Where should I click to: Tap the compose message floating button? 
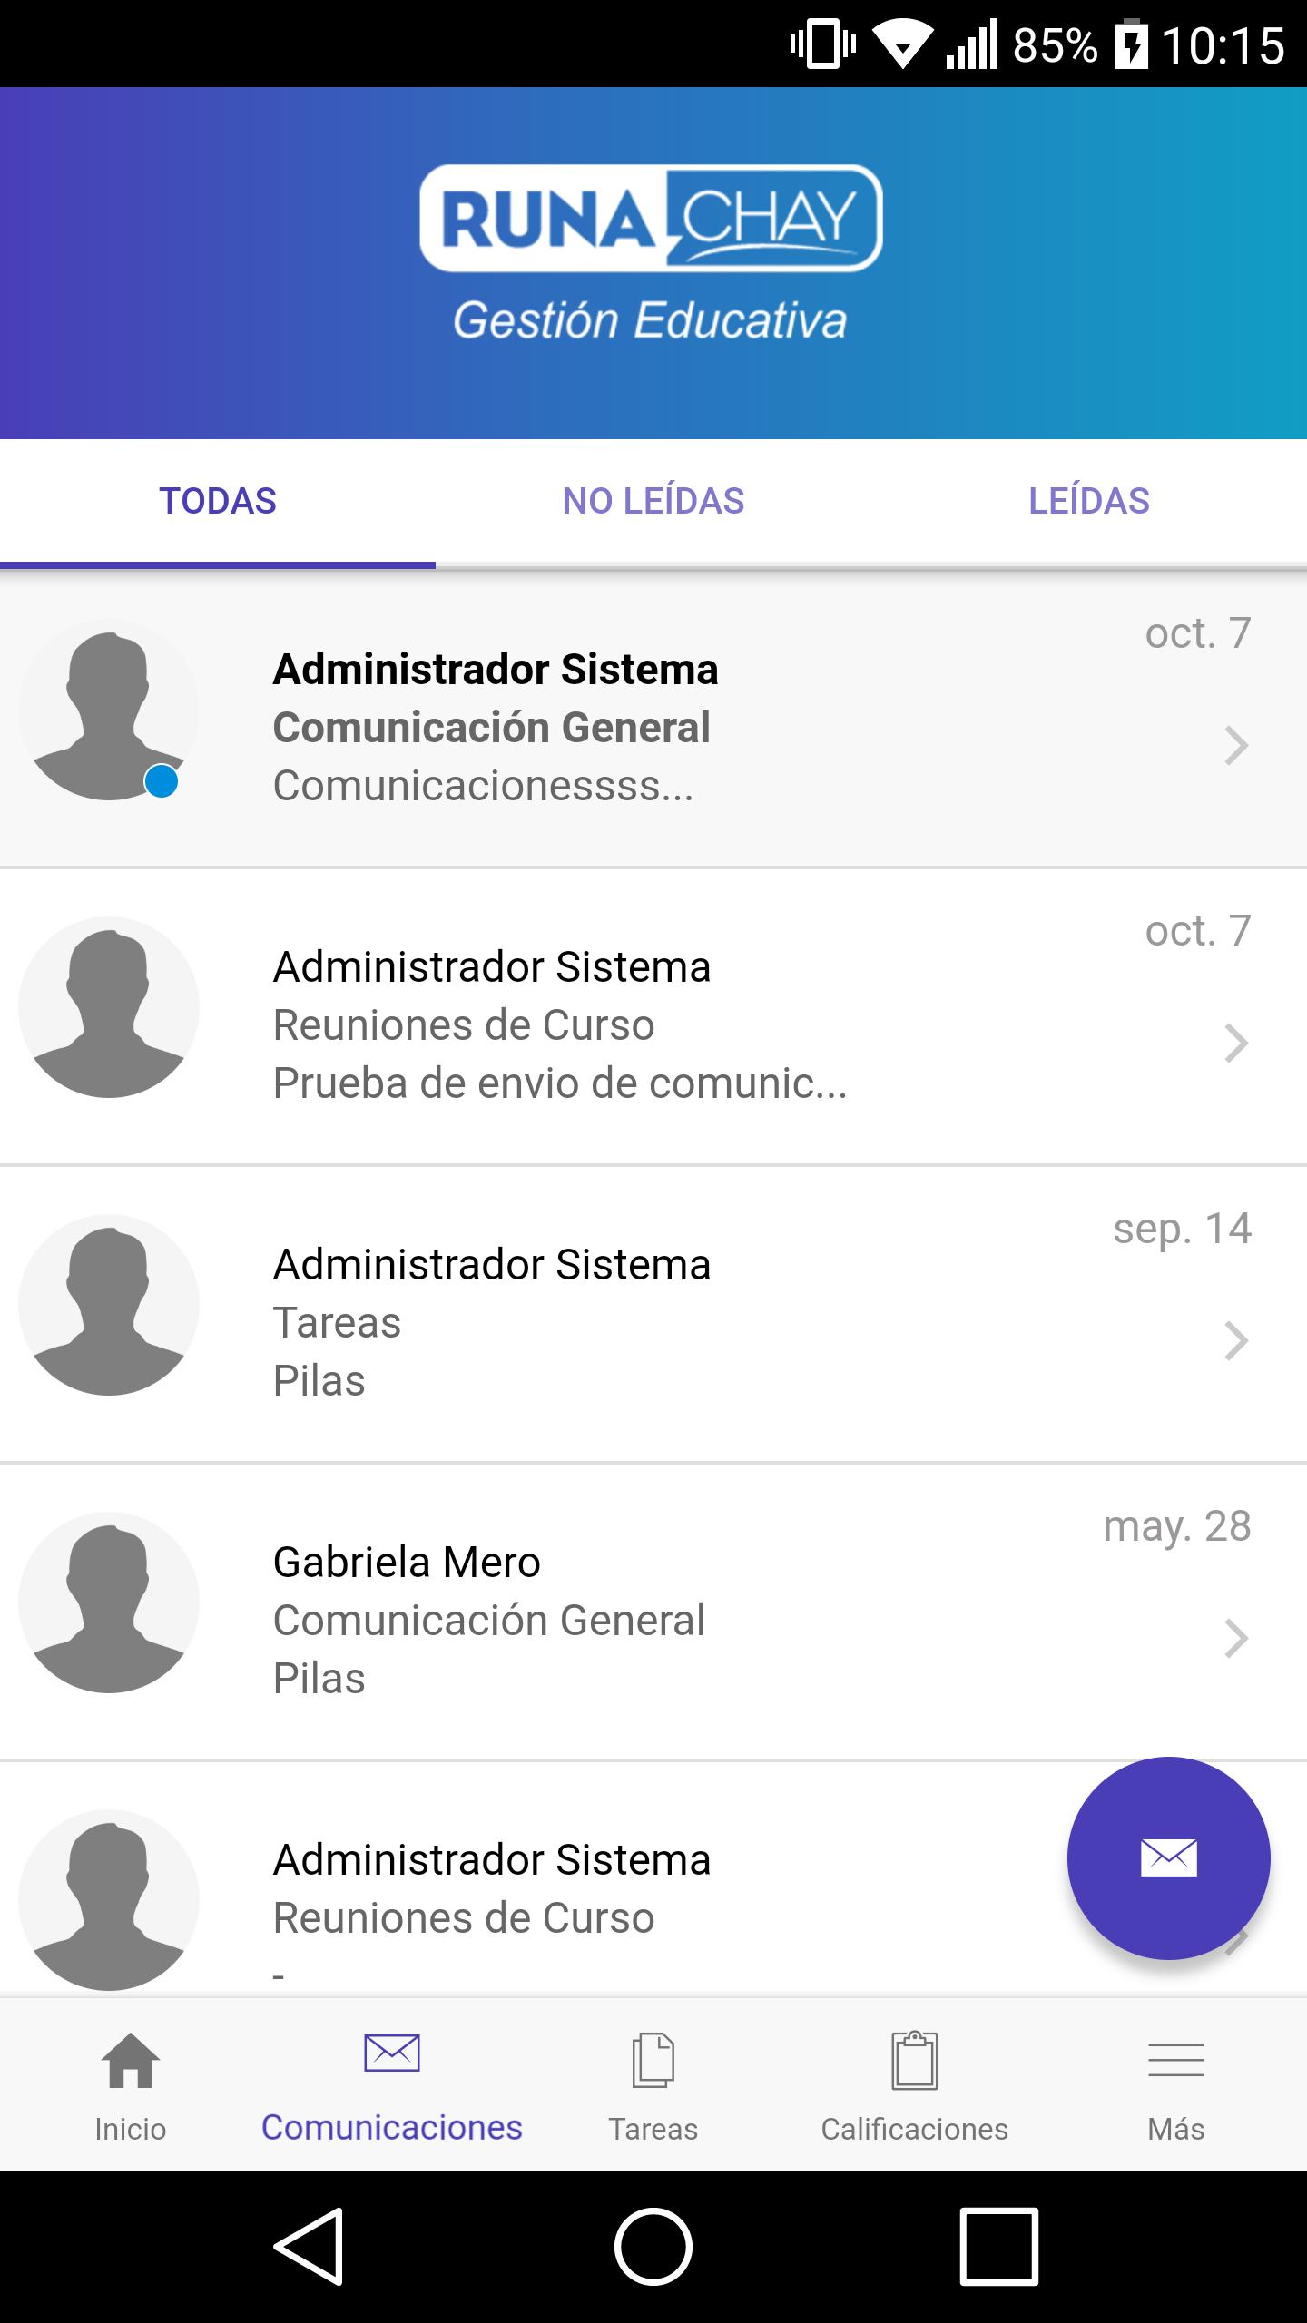[x=1168, y=1857]
